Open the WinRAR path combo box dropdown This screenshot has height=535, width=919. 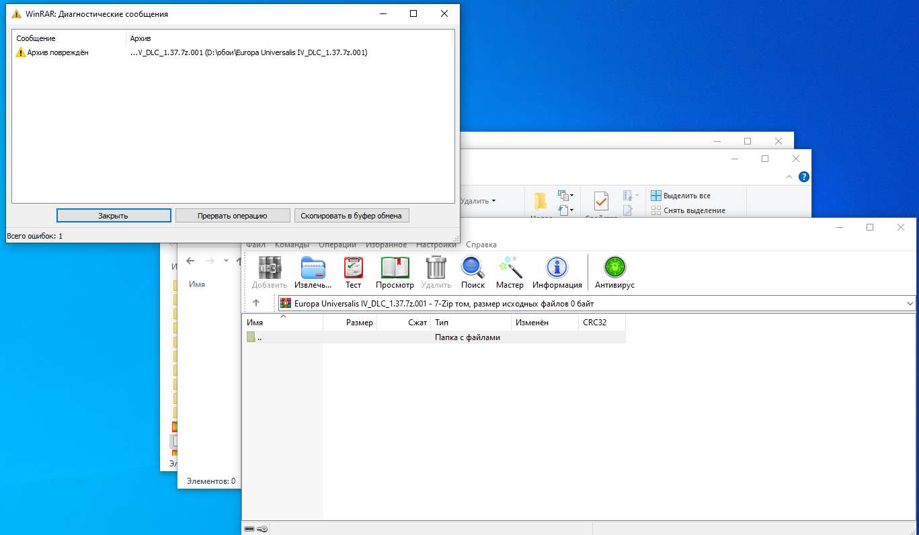[x=910, y=304]
